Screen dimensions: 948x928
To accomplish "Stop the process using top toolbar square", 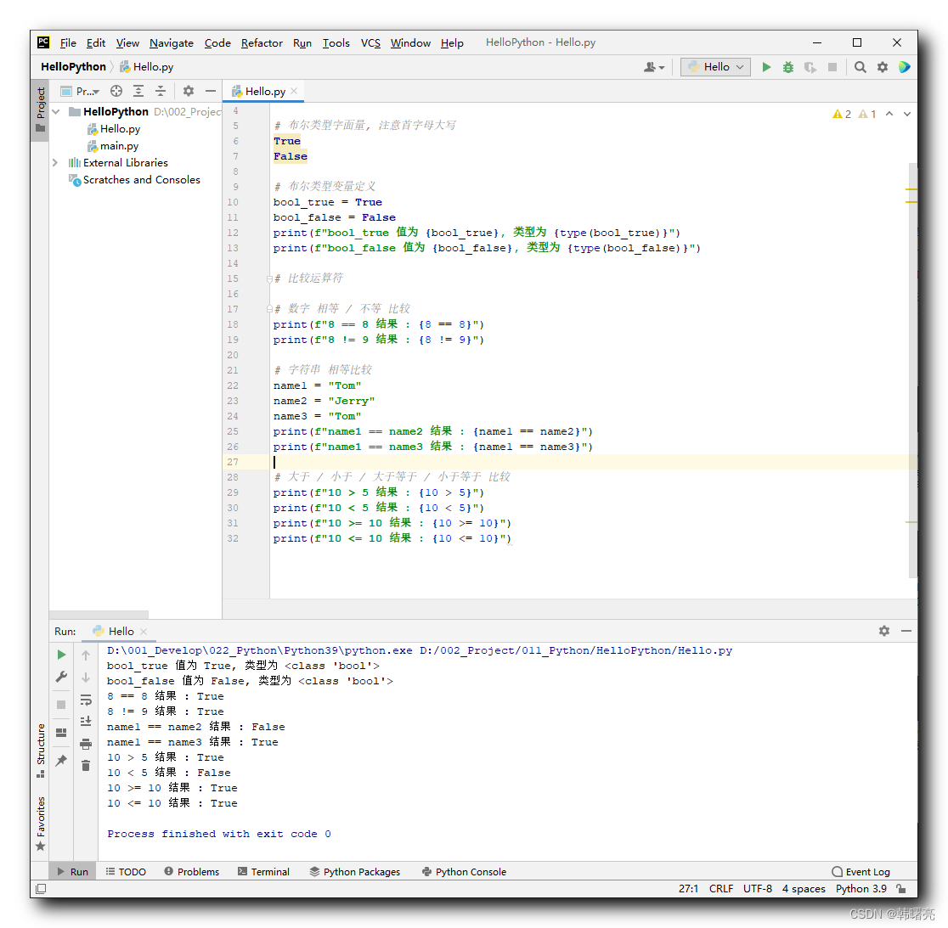I will click(832, 67).
